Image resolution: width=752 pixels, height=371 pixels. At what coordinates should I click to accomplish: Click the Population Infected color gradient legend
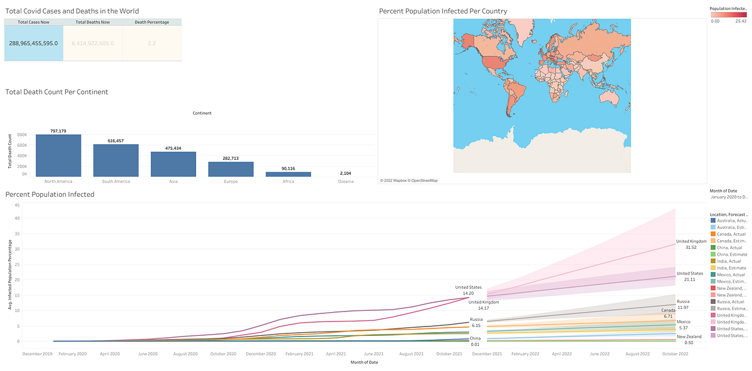[728, 15]
